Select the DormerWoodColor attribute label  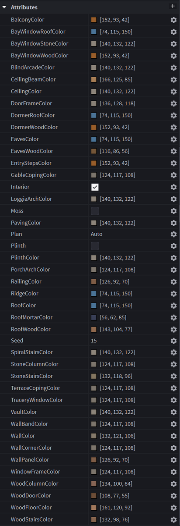pos(34,128)
